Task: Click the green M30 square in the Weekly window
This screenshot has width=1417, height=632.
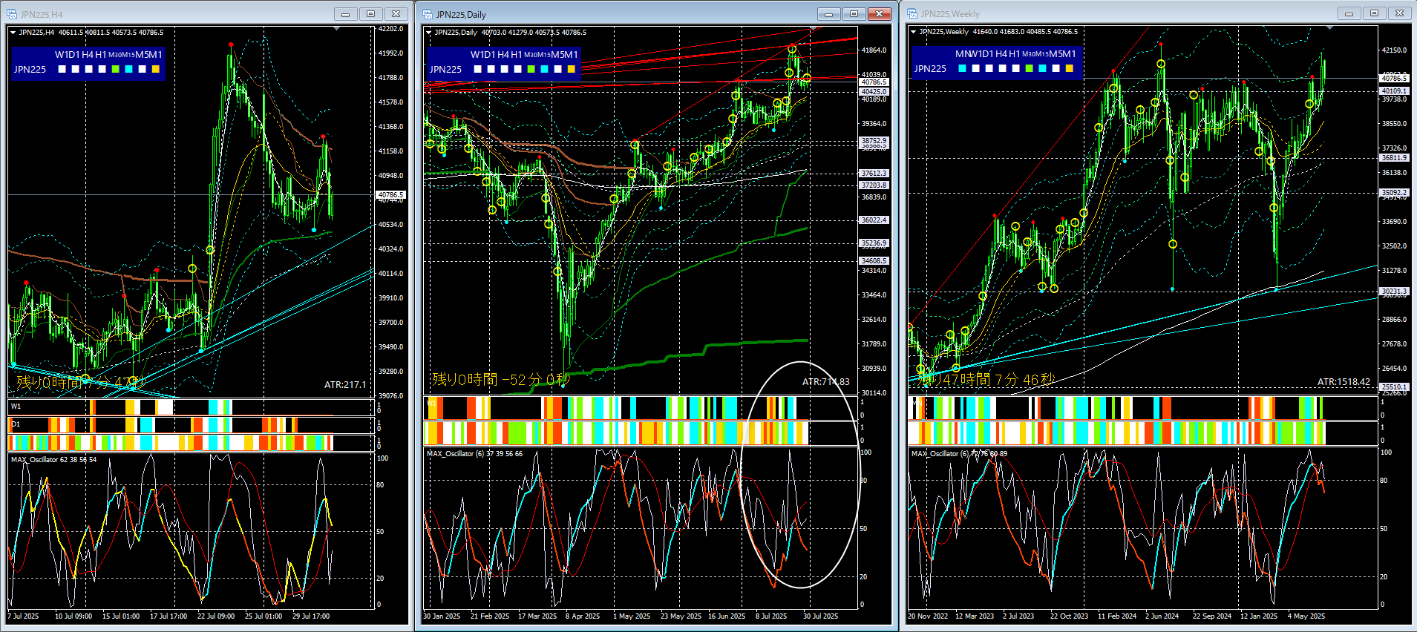Action: 1029,68
